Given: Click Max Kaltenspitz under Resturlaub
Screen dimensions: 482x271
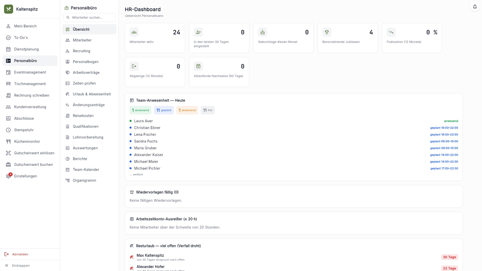Looking at the screenshot, I should coord(150,255).
